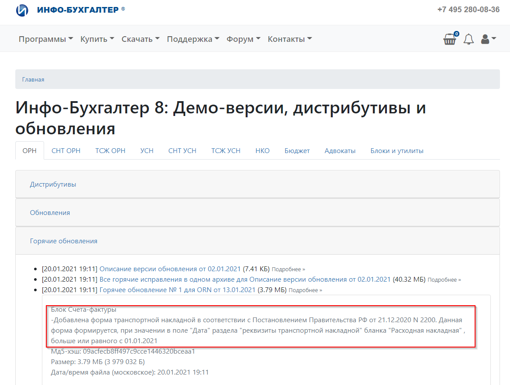Open the shopping basket icon

(451, 39)
